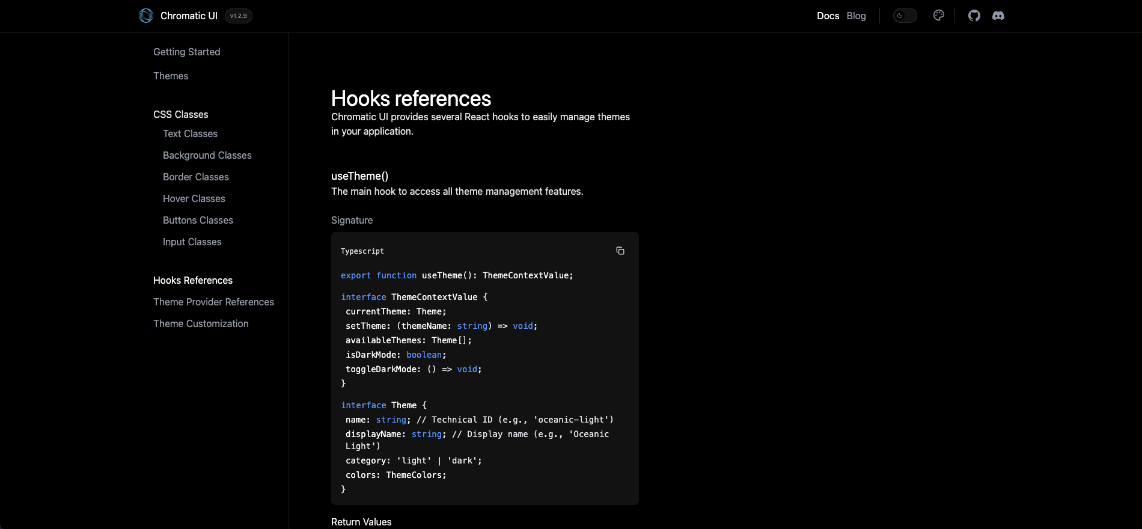1142x529 pixels.
Task: Toggle the dark mode switch
Action: click(x=905, y=16)
